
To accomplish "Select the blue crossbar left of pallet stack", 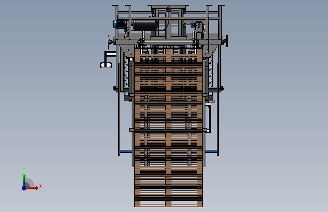I will click(126, 151).
